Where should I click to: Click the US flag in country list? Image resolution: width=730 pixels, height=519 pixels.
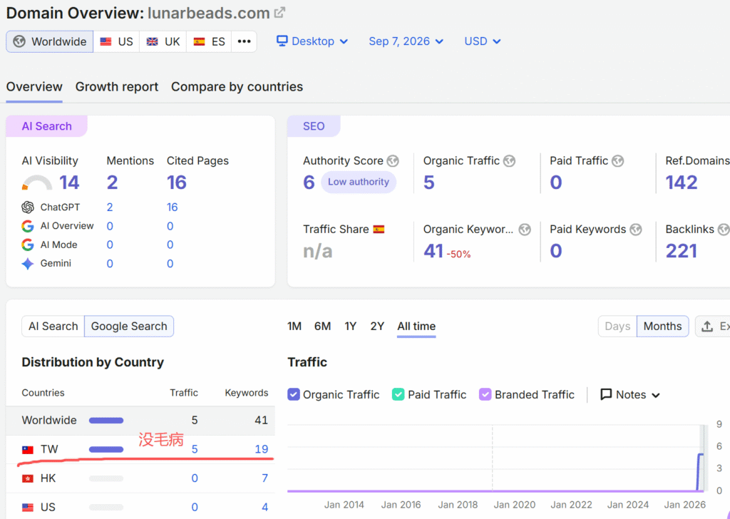(28, 508)
